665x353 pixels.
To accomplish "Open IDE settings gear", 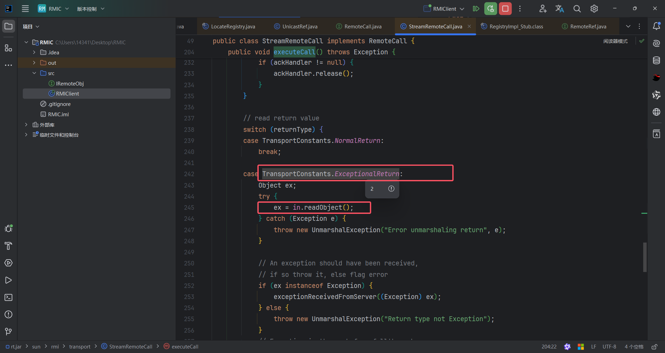I will click(x=594, y=9).
